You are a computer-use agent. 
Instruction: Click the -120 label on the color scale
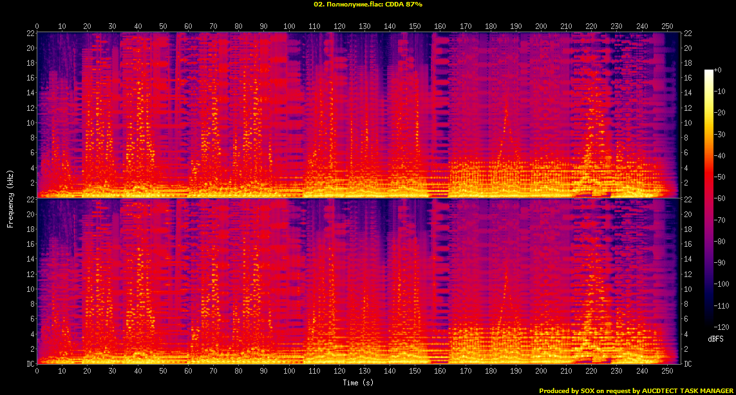click(724, 327)
